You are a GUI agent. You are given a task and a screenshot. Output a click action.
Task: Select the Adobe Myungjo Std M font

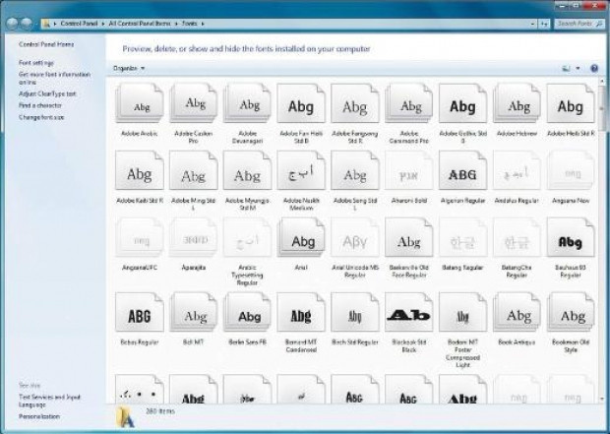coord(247,170)
